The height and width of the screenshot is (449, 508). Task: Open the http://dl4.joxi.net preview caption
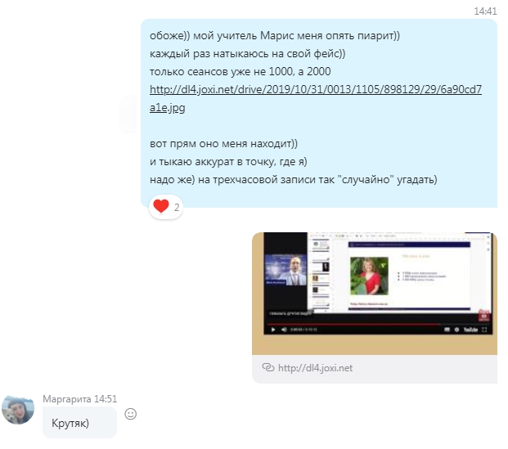coord(315,368)
